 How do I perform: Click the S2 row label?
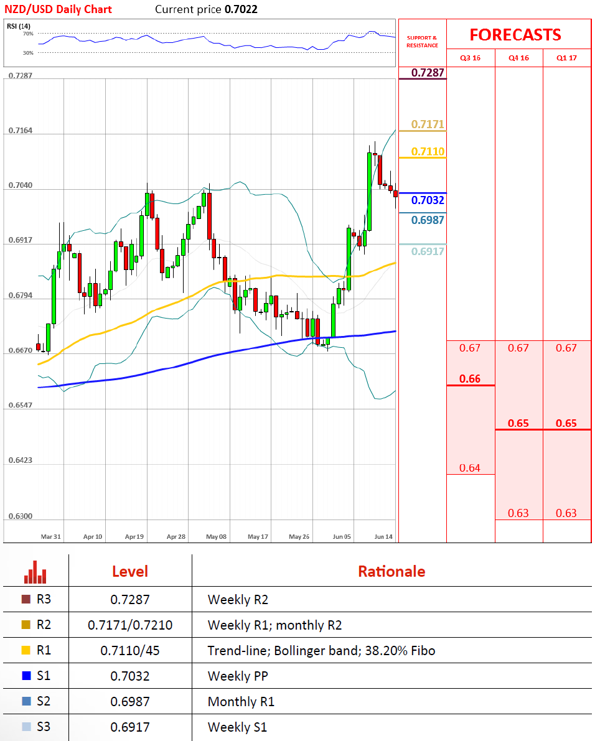click(x=44, y=701)
